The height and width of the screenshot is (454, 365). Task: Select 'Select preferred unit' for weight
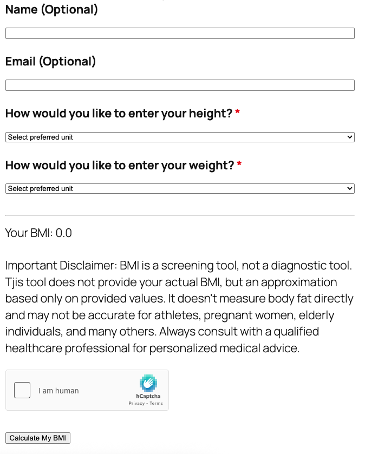(x=179, y=188)
